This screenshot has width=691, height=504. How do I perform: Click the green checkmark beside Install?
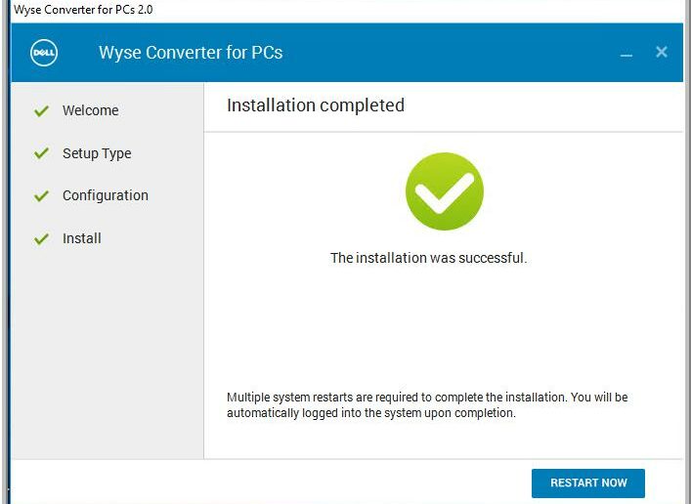click(x=41, y=238)
